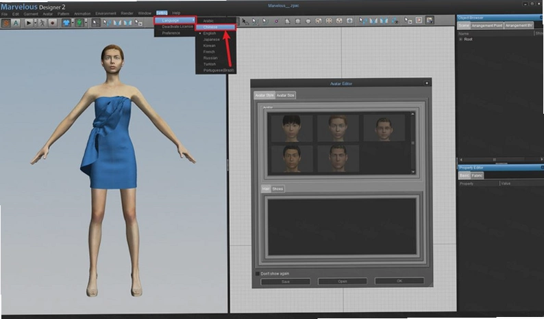544x319 pixels.
Task: Open the dropdown next to the green avatar icon
Action: pyautogui.click(x=86, y=23)
